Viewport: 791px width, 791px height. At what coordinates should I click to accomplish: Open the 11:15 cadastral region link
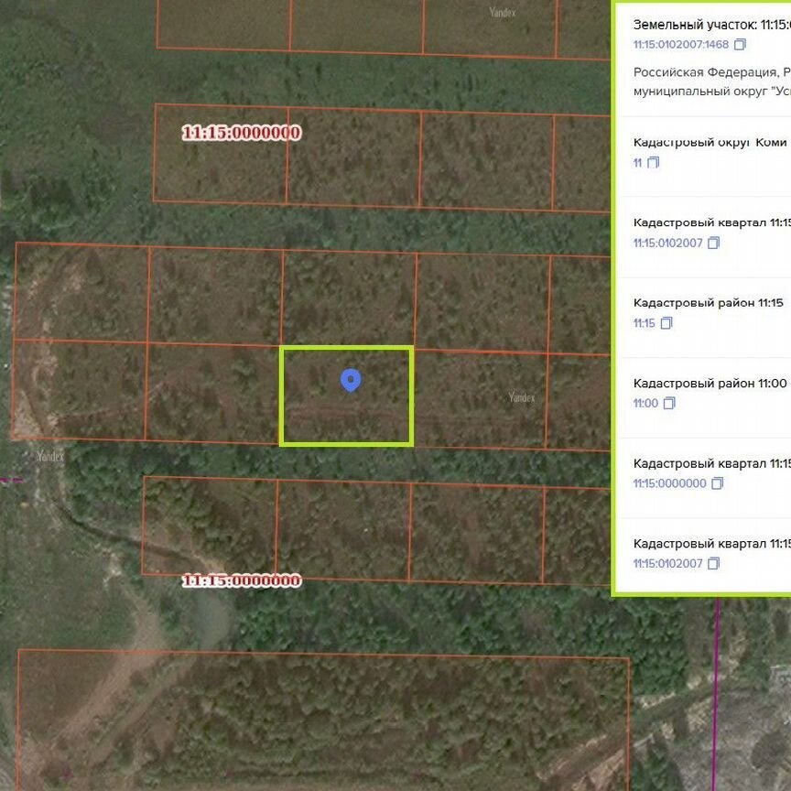click(x=644, y=323)
